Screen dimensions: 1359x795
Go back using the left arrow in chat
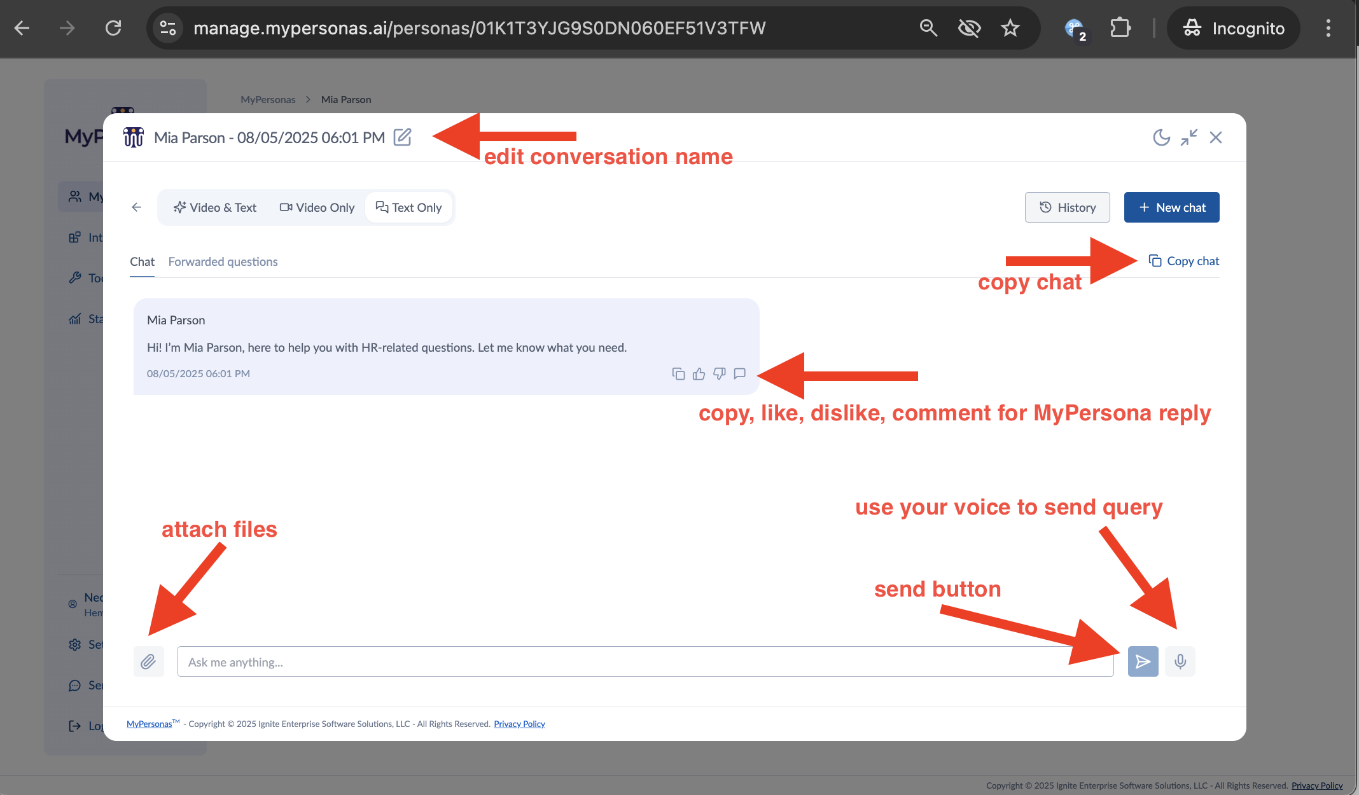(x=136, y=207)
